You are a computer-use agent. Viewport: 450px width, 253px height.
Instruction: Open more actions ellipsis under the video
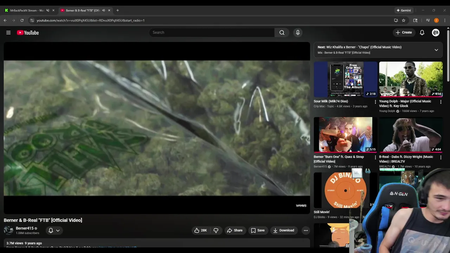(x=306, y=230)
